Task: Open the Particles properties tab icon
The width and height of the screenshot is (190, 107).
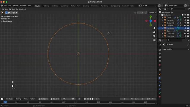Action: tap(160, 82)
